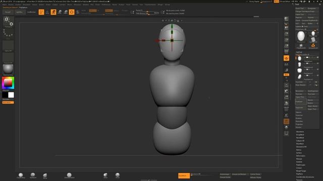323x181 pixels.
Task: Select the Rotate mode icon
Action: point(66,12)
